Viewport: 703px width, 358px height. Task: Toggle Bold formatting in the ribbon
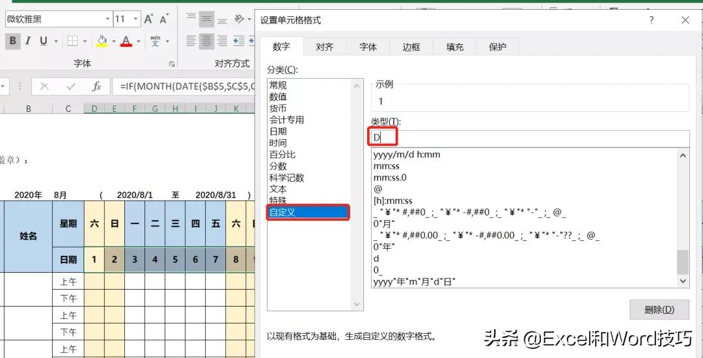click(x=12, y=41)
